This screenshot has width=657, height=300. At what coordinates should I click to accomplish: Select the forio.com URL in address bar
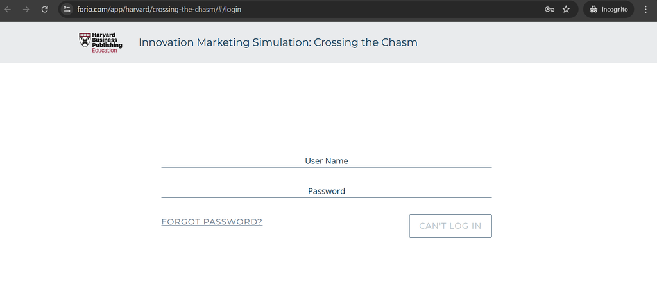(159, 10)
